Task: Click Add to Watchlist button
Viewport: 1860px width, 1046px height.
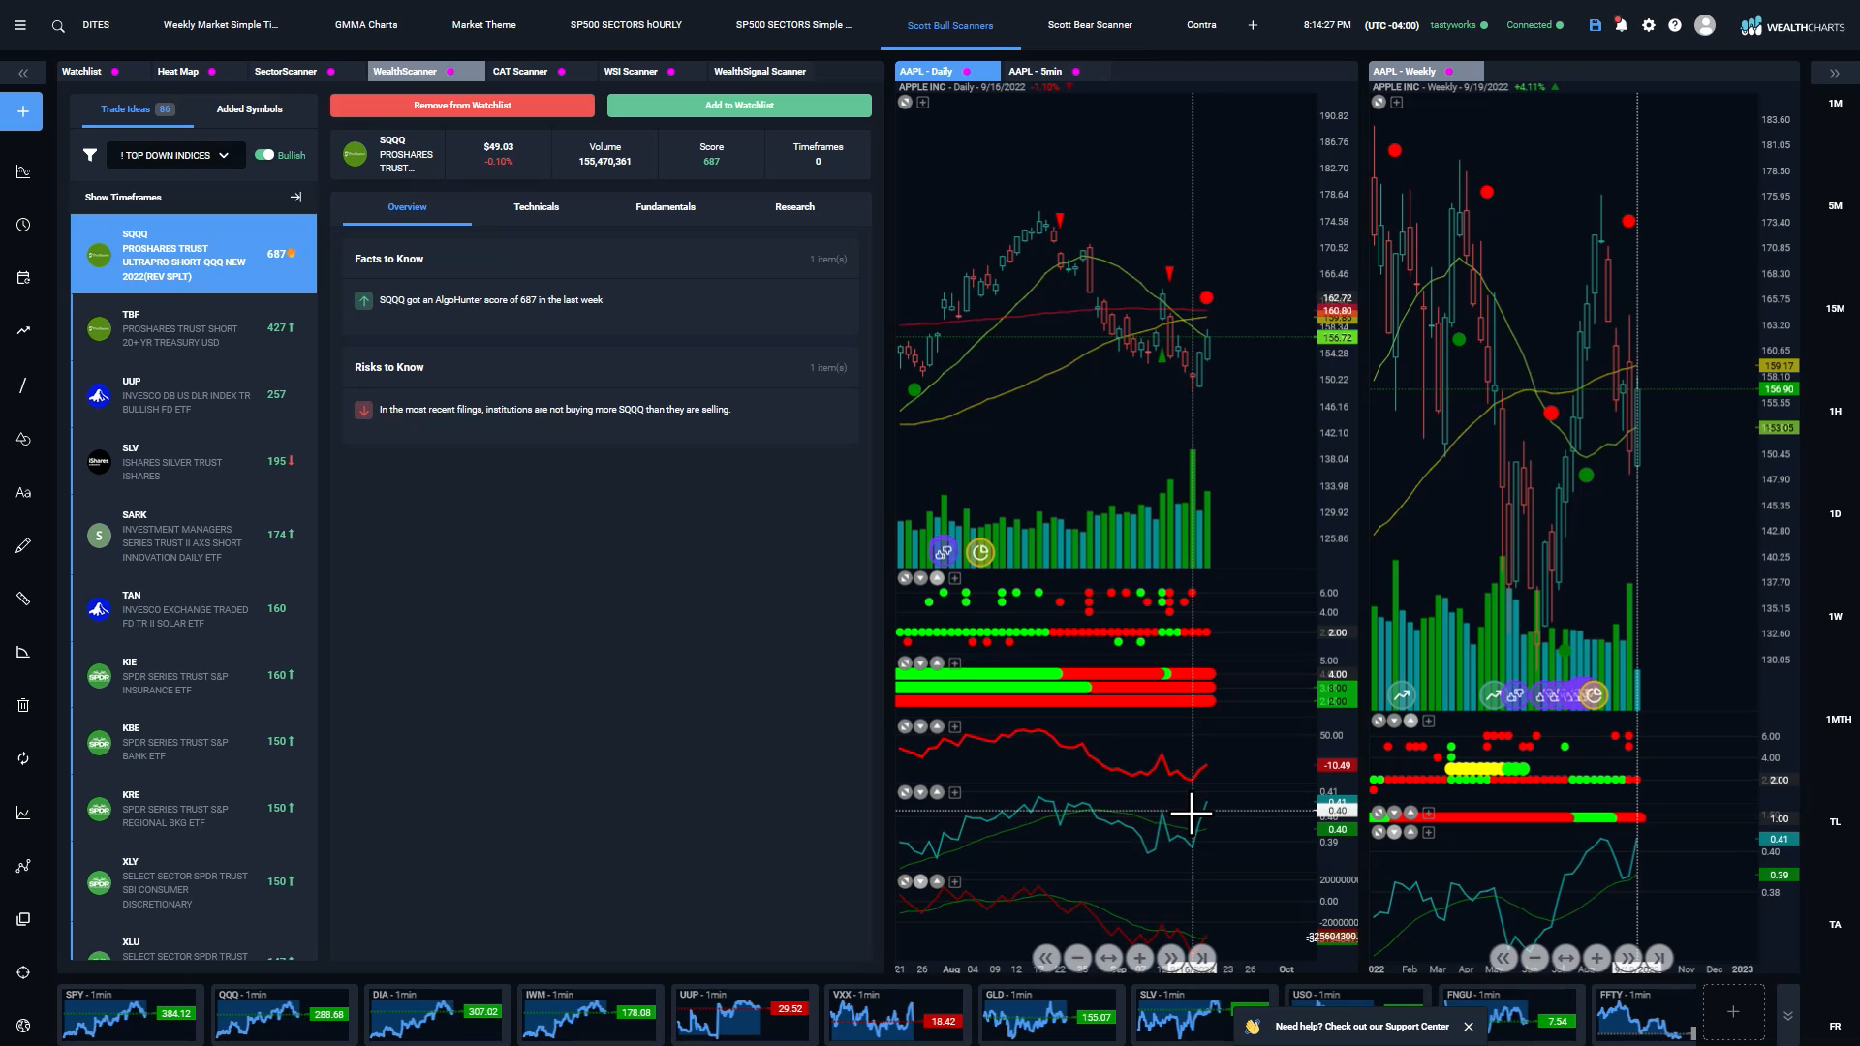Action: [x=739, y=106]
